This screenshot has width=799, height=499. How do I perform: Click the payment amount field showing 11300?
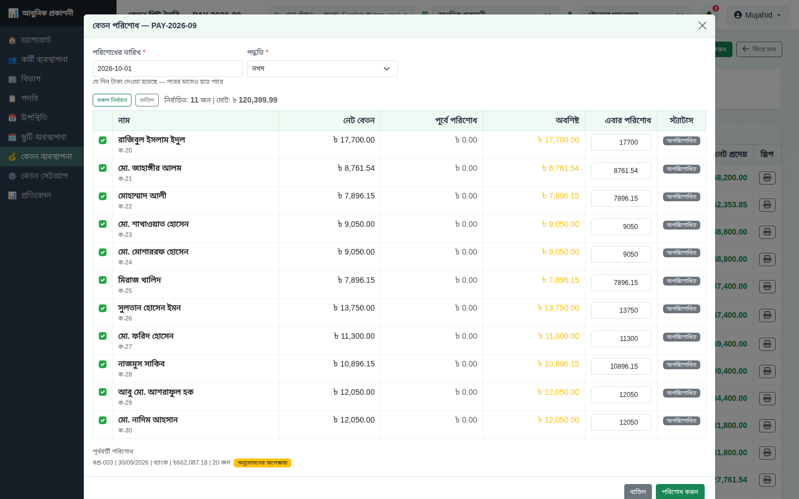621,339
